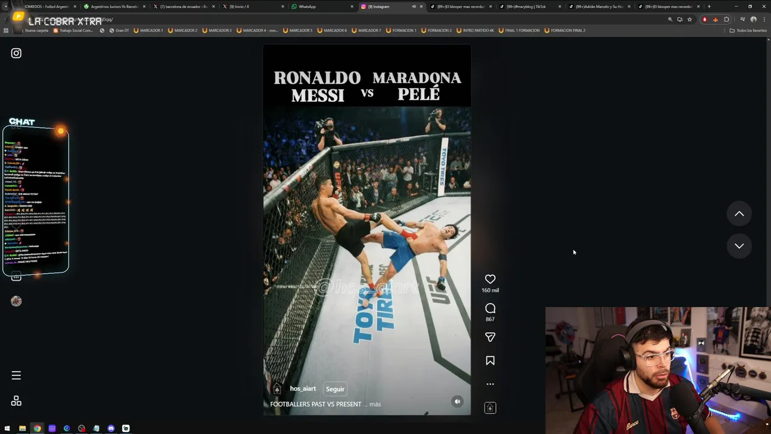Open the FORMACION 1 bookmark

(401, 30)
